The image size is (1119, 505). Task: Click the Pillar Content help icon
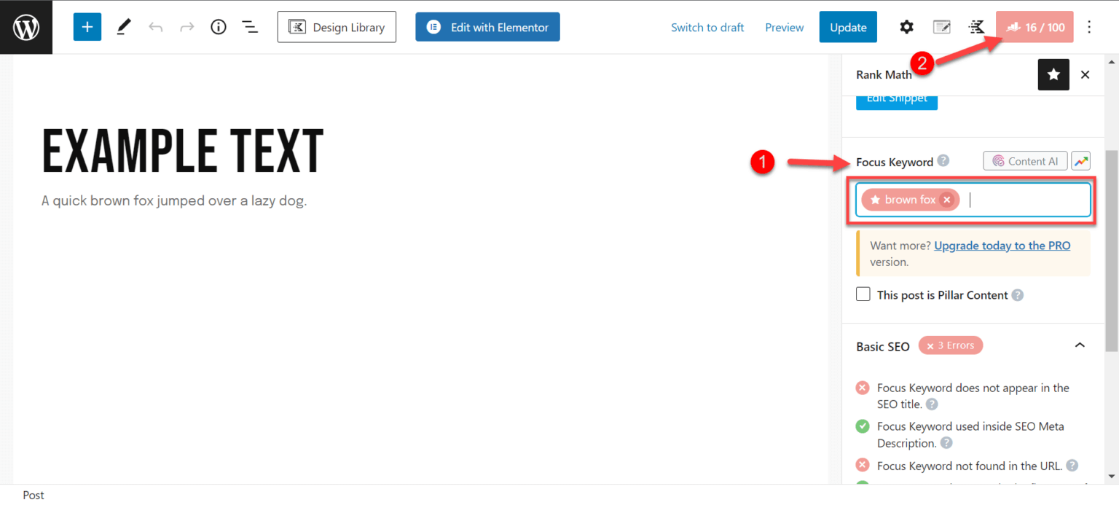1018,295
